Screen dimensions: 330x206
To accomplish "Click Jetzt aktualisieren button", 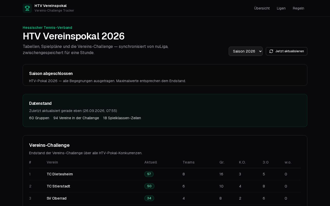I will tap(286, 51).
